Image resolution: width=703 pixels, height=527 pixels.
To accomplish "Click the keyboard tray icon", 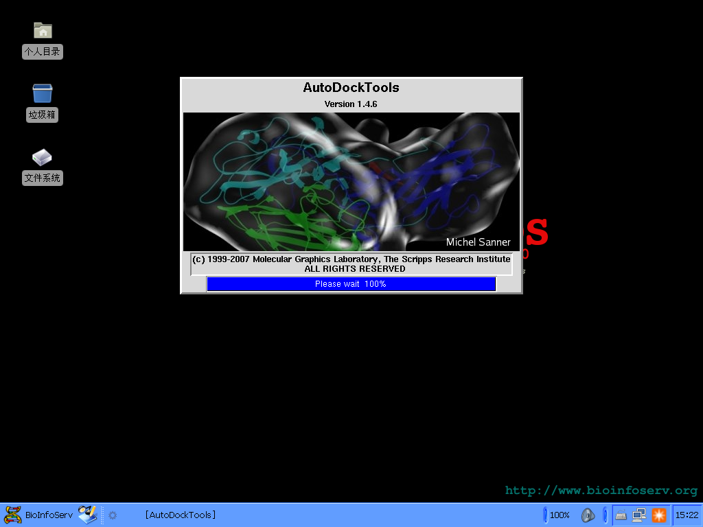I will [621, 515].
